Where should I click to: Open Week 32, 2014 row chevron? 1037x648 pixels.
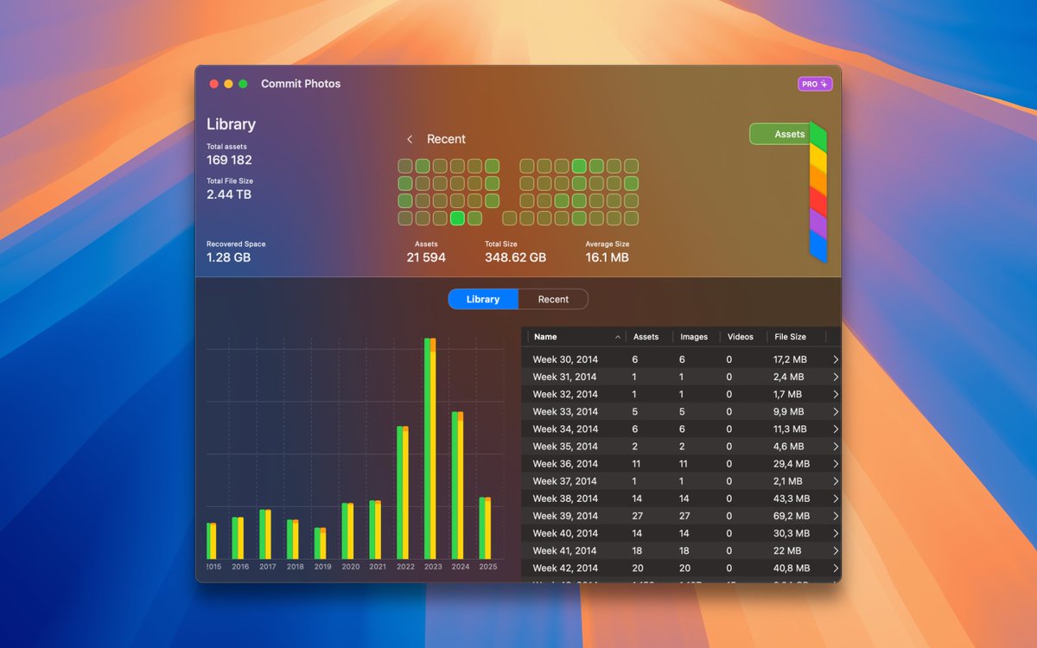pyautogui.click(x=836, y=394)
